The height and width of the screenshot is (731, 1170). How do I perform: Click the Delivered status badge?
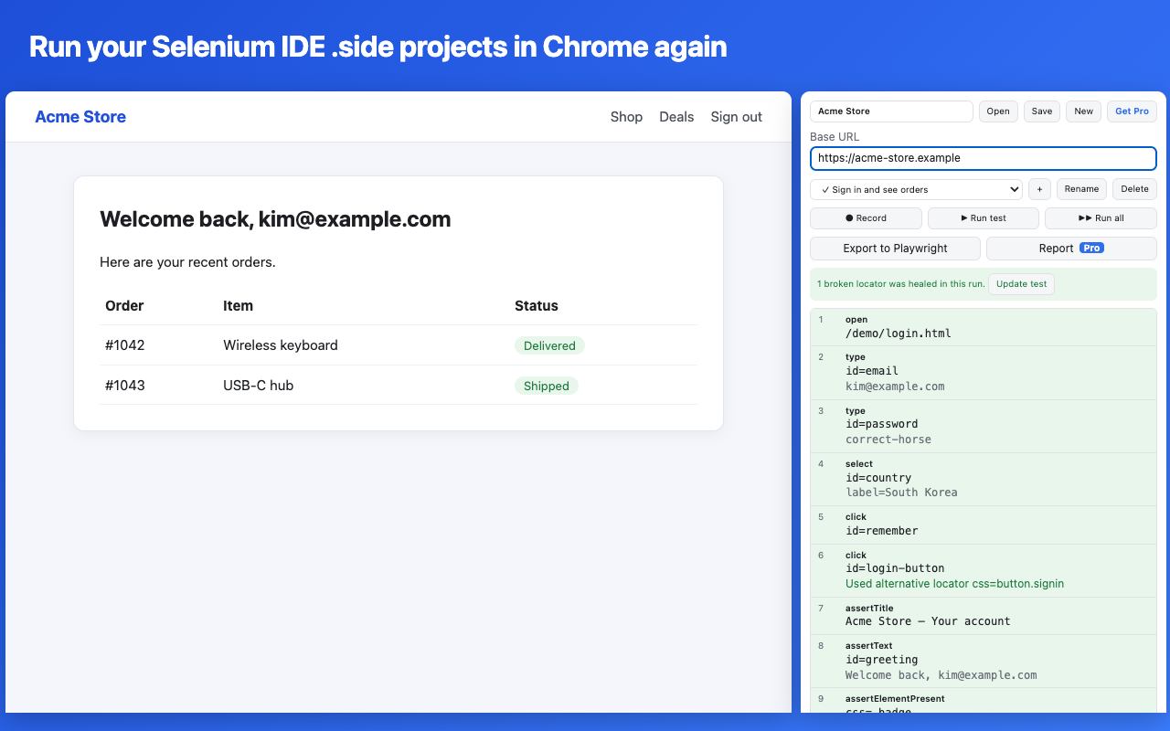(549, 345)
